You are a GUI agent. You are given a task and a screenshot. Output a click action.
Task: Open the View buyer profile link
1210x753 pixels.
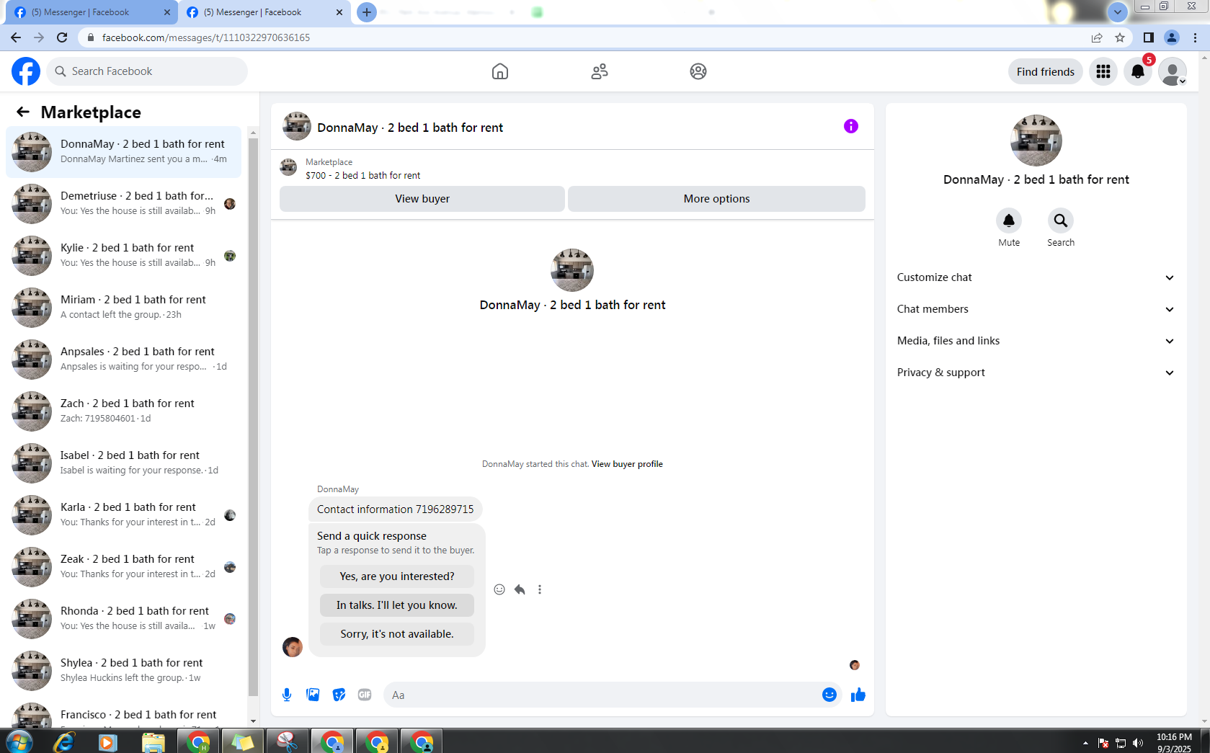coord(627,464)
